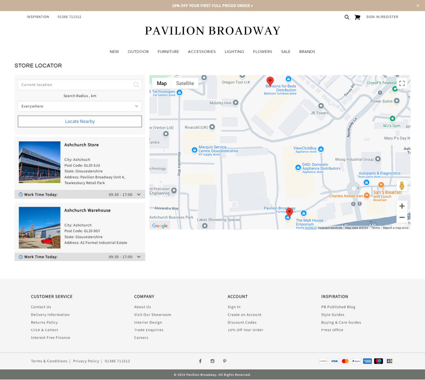Open the shopping cart icon
Screen dimensions: 425x380
click(357, 17)
